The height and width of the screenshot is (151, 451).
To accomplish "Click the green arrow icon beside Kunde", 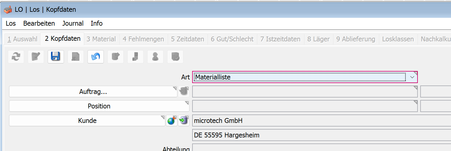I will tap(183, 121).
